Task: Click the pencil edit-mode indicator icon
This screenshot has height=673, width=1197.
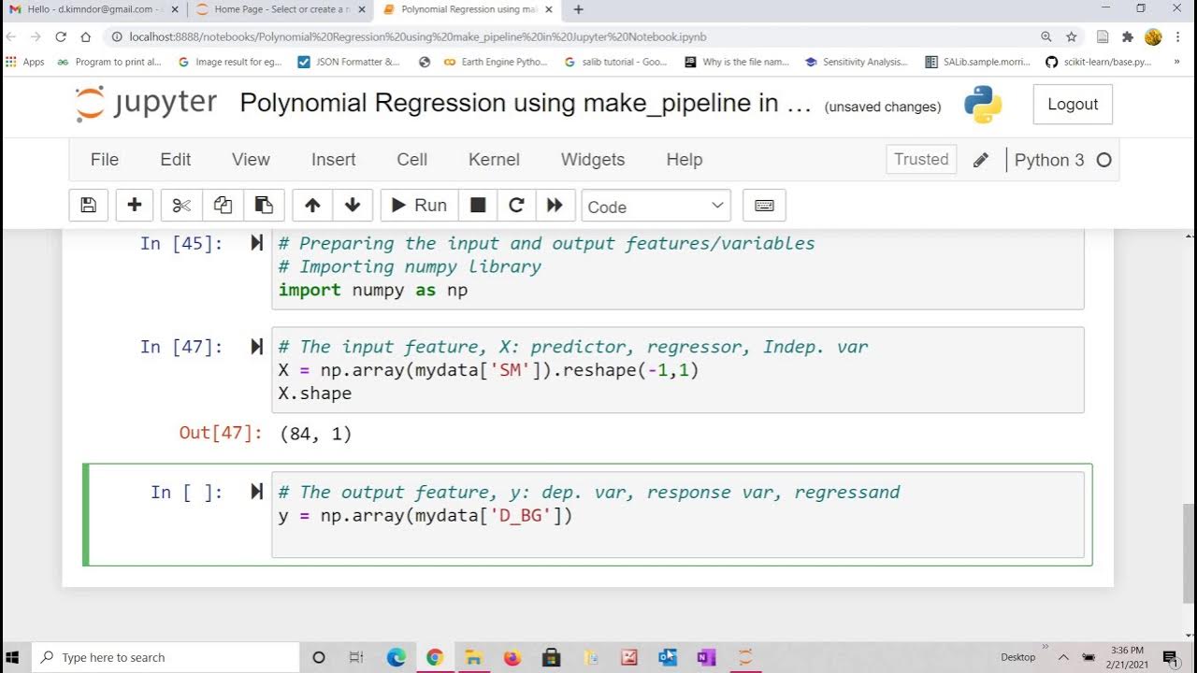Action: coord(980,160)
